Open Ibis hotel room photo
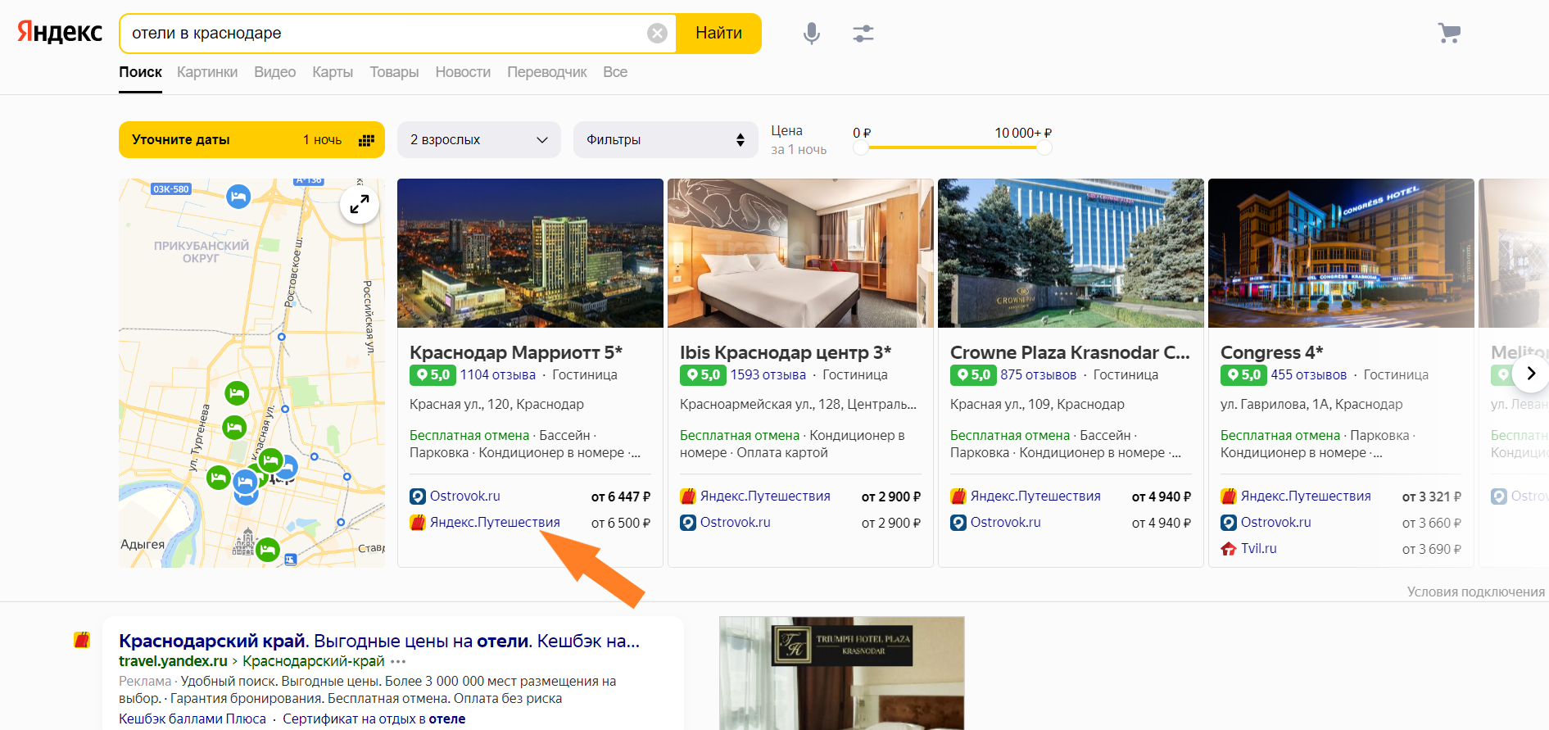 click(x=800, y=253)
